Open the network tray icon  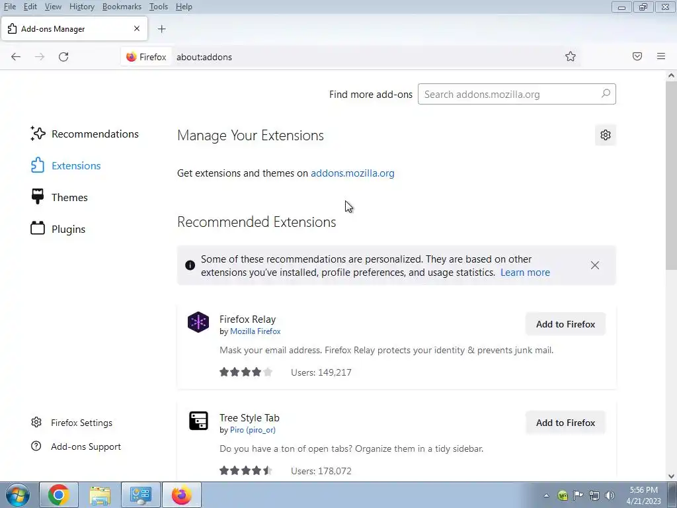[594, 495]
